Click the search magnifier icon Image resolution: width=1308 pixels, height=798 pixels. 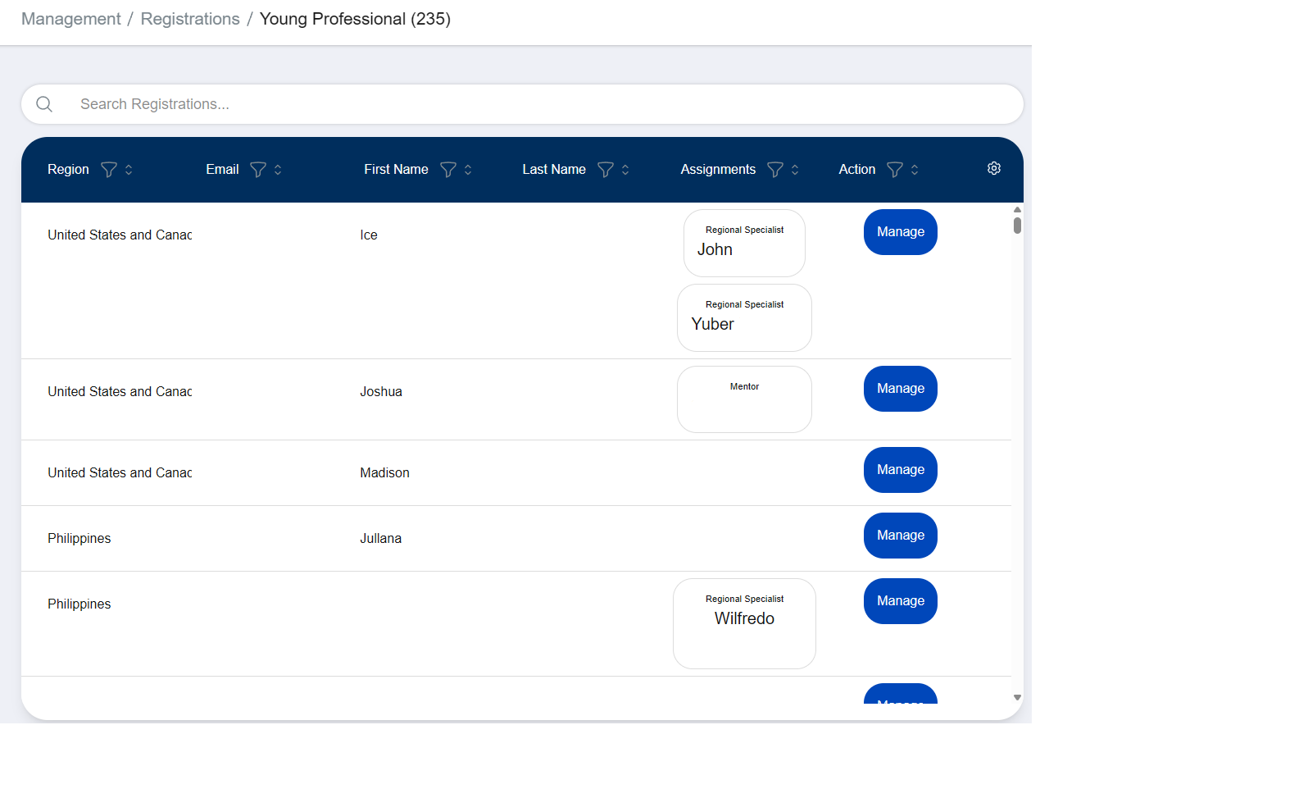pos(44,104)
